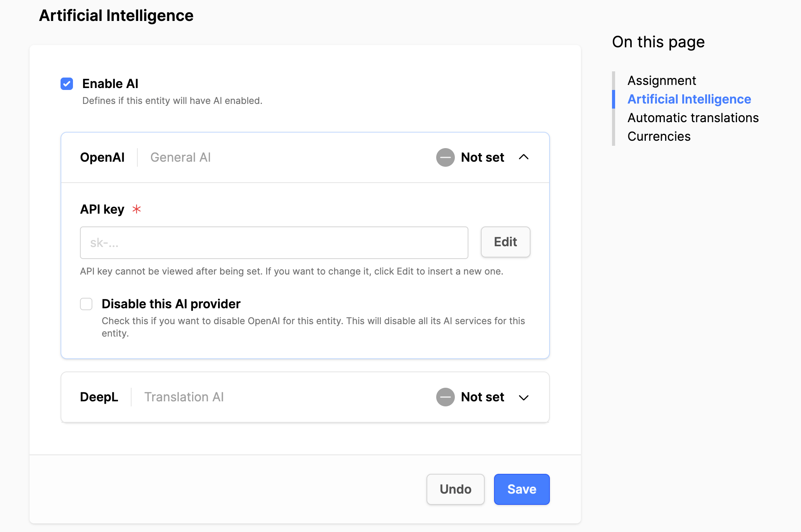Go to Assignment section link
Screen dimensions: 801x532
662,81
